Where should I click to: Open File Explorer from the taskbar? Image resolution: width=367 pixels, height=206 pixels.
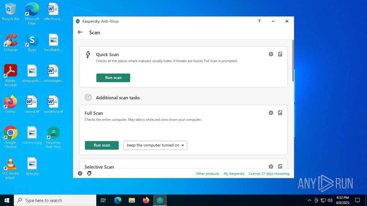coord(132,200)
